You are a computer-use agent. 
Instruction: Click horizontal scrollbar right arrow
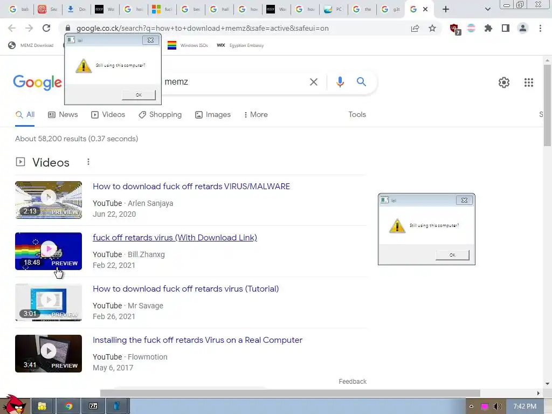coord(539,393)
